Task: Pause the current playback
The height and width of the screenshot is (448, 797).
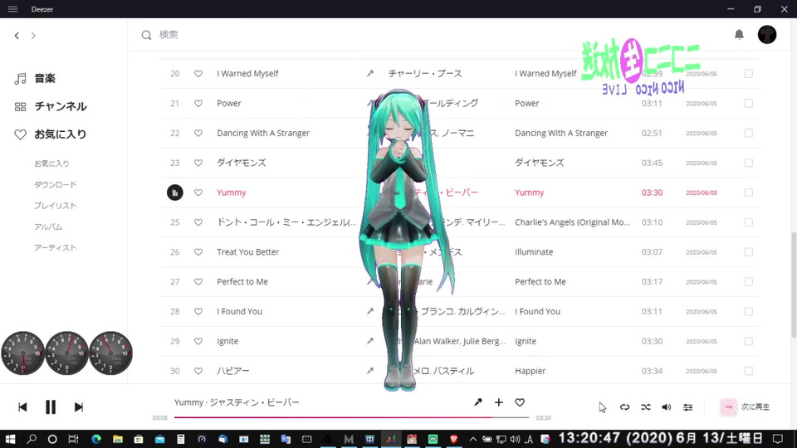Action: pos(51,407)
